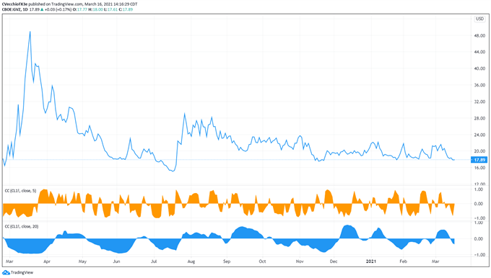
Task: Click the C:17.89 close value
Action: pos(126,9)
